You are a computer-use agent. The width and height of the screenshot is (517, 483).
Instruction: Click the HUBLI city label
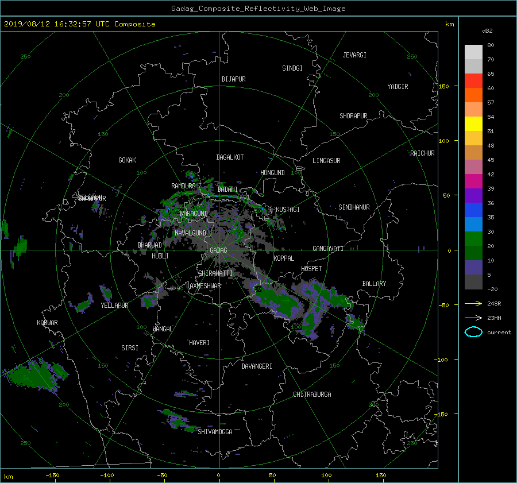pyautogui.click(x=160, y=256)
